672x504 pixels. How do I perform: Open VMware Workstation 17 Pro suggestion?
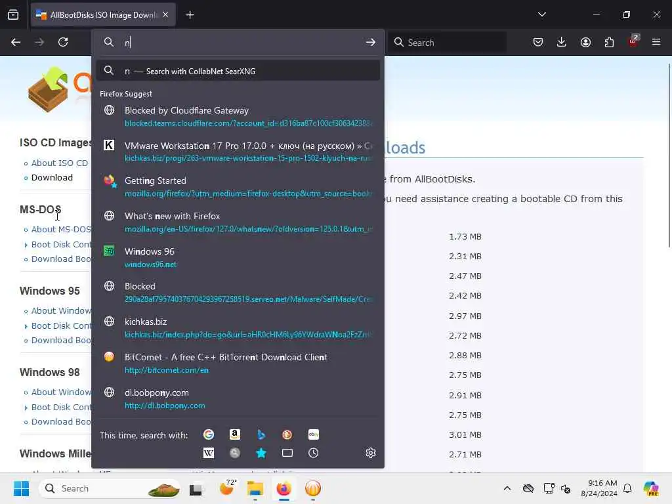[x=238, y=152]
